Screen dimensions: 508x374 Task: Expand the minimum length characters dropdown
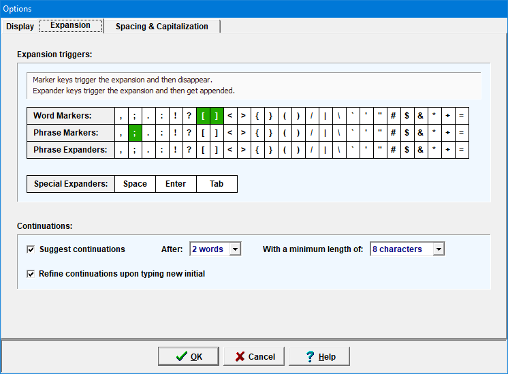point(438,249)
